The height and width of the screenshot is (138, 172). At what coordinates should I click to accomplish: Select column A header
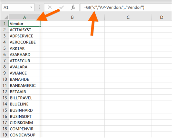click(24, 17)
